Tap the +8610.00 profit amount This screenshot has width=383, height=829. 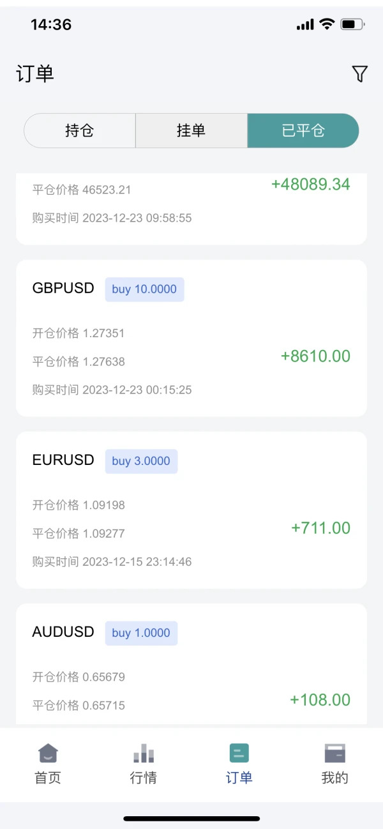click(315, 356)
